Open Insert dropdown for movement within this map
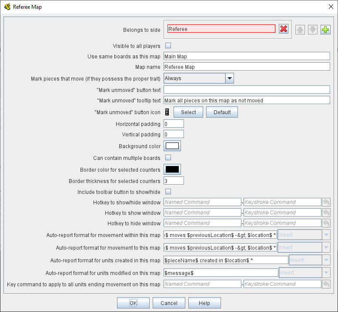338x312 pixels. [326, 235]
